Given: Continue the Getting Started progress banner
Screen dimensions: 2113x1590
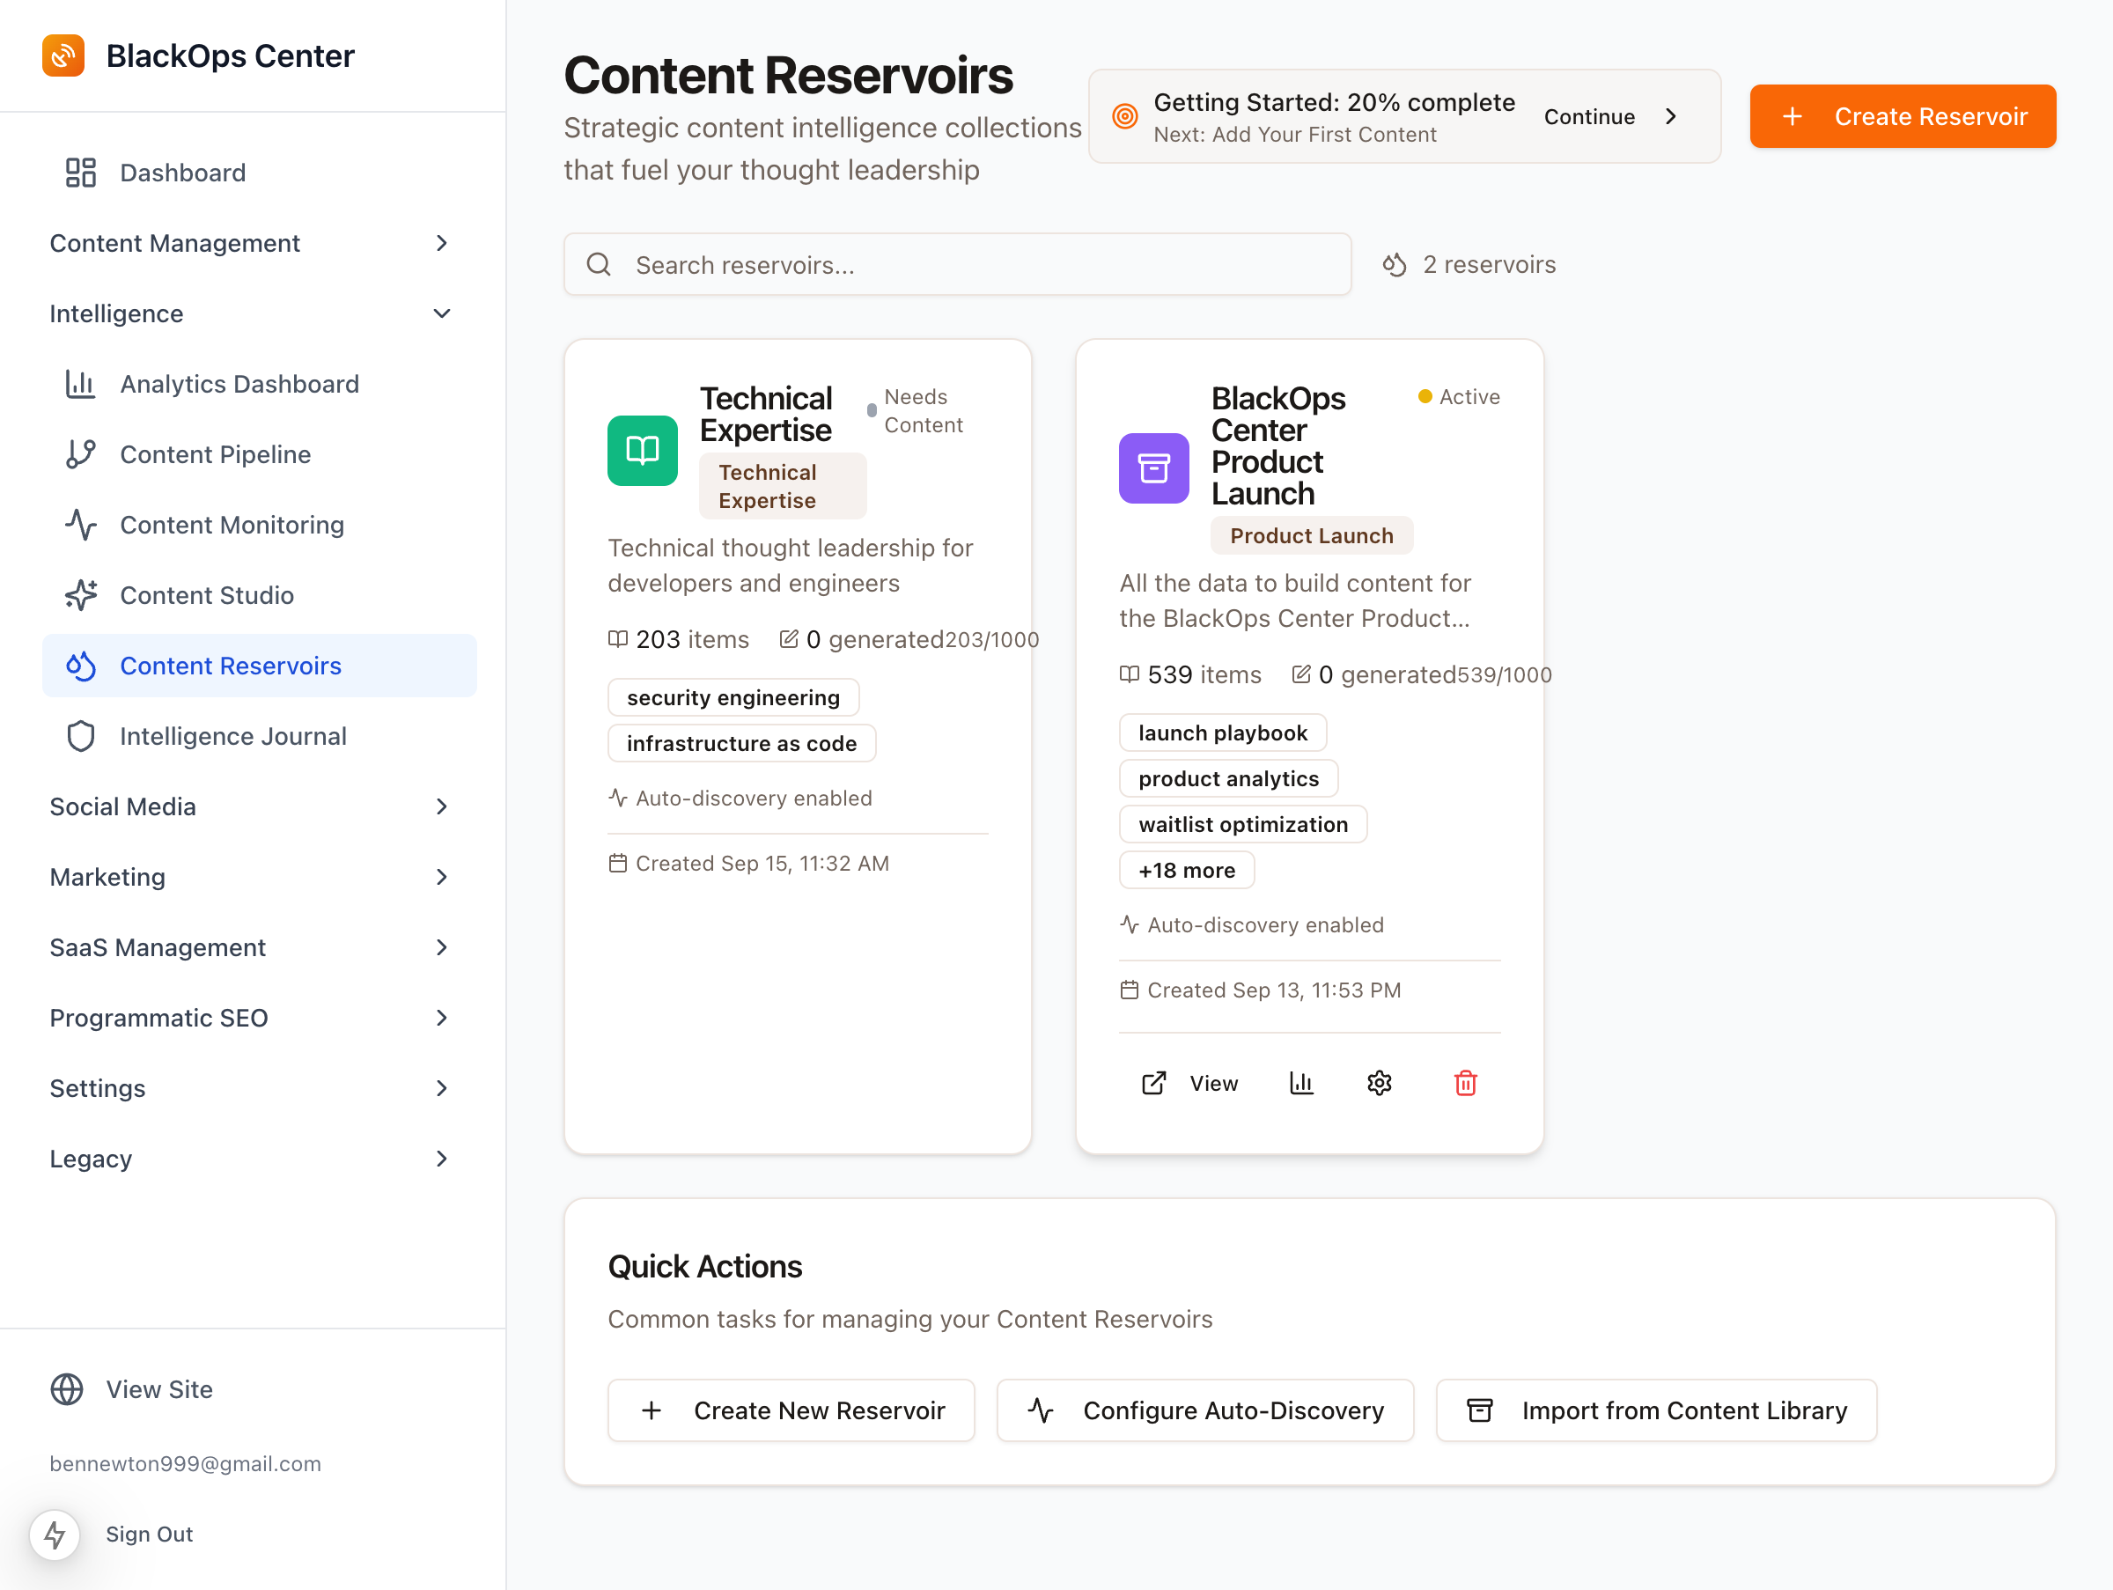Looking at the screenshot, I should click(x=1609, y=116).
